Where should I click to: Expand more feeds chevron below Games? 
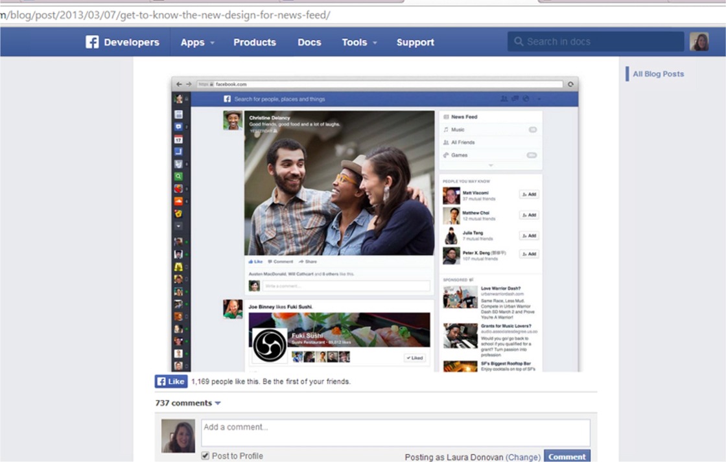pos(491,165)
